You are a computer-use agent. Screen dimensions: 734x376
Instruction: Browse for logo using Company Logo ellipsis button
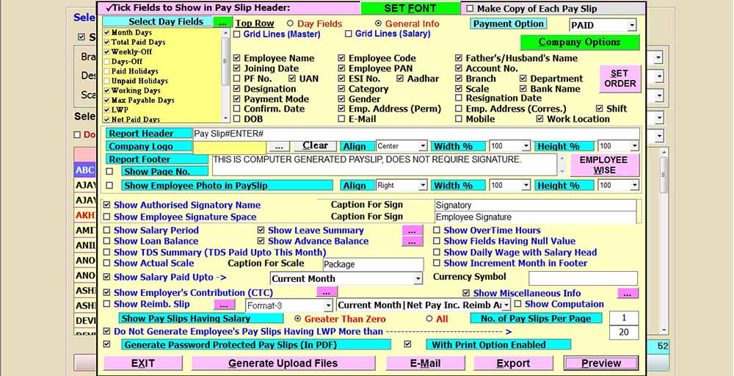[279, 146]
